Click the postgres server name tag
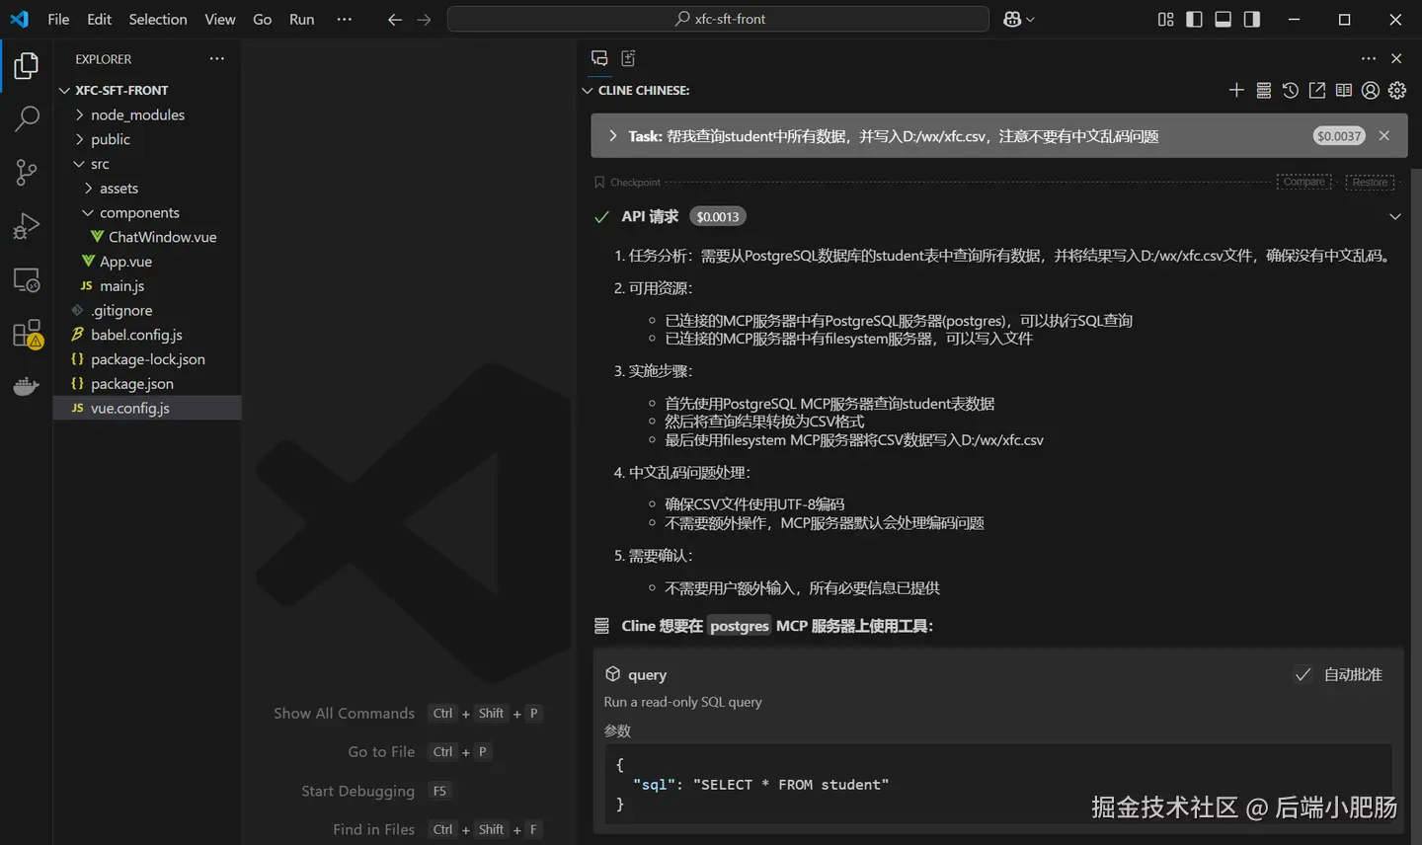The width and height of the screenshot is (1422, 845). click(739, 626)
